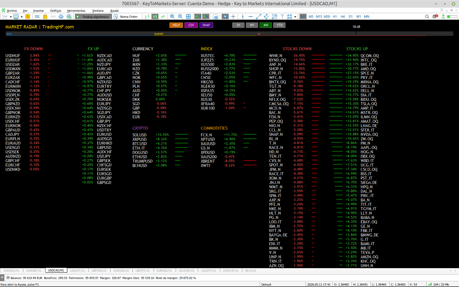Screen dimensions: 459x287
Task: Enable chart auto scroll to latest bar
Action: pyautogui.click(x=198, y=17)
